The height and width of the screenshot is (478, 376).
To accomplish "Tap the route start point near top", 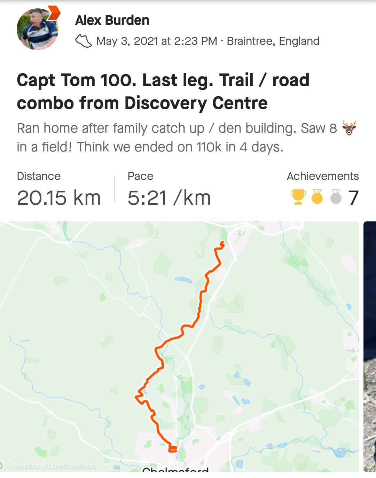I will pos(222,244).
